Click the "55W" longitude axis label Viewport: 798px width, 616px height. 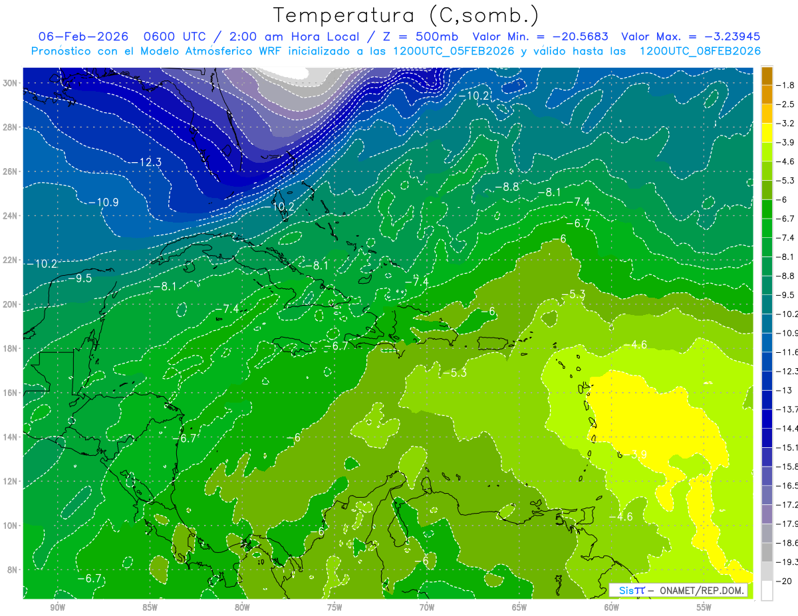(x=704, y=608)
